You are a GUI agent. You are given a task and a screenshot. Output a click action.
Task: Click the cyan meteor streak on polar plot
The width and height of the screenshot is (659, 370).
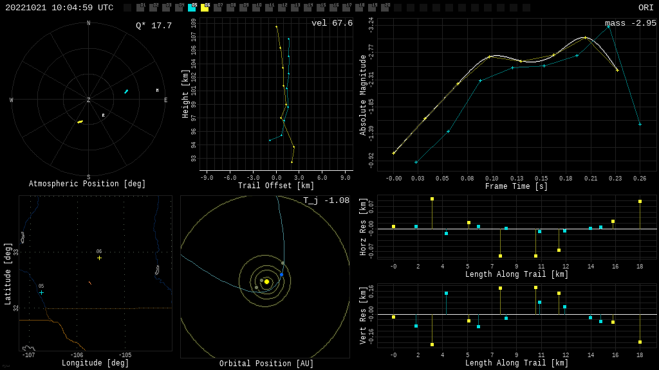(126, 91)
